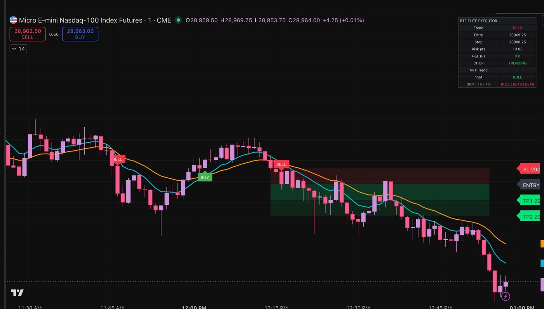Click the Trend row label
The height and width of the screenshot is (309, 544).
(x=479, y=28)
